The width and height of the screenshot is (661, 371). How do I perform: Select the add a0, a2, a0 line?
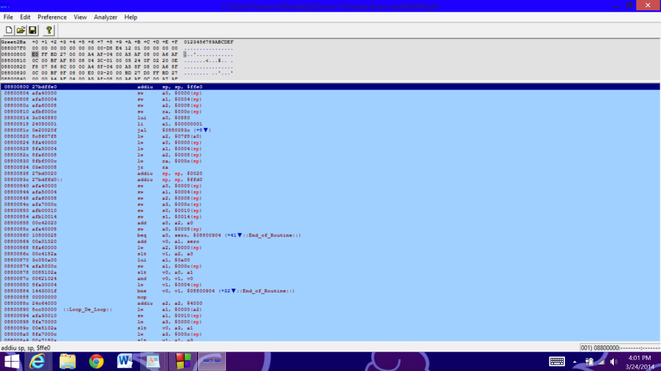[x=330, y=223]
